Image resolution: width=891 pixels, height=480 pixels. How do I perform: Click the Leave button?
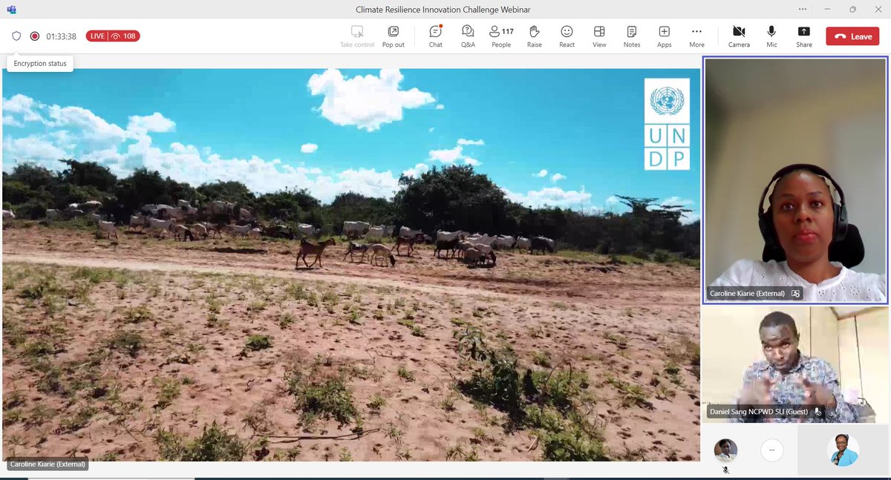[852, 35]
